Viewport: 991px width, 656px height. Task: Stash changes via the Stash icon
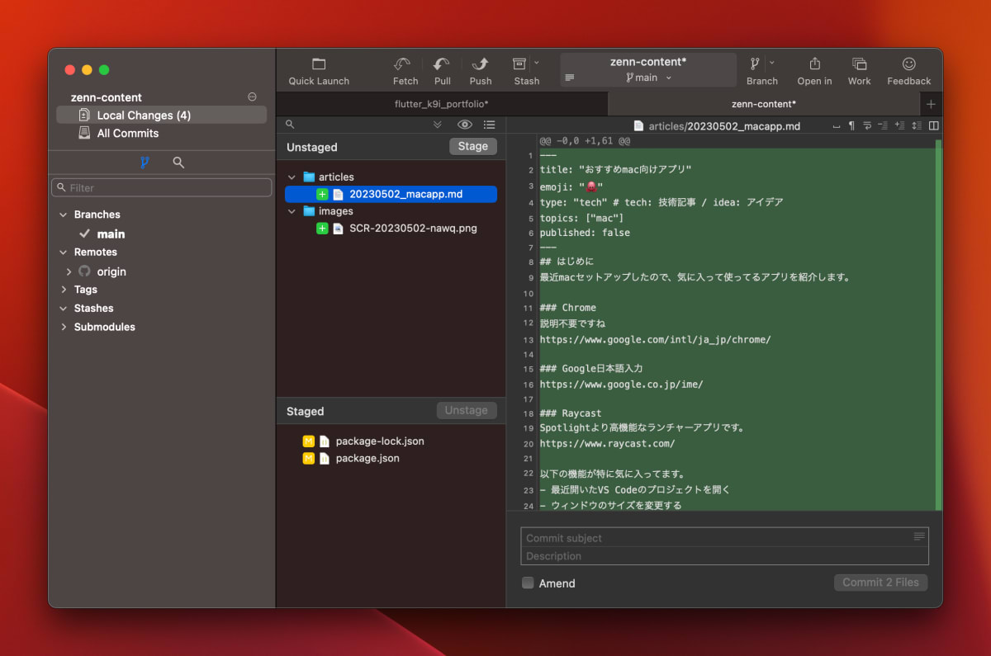(x=519, y=64)
